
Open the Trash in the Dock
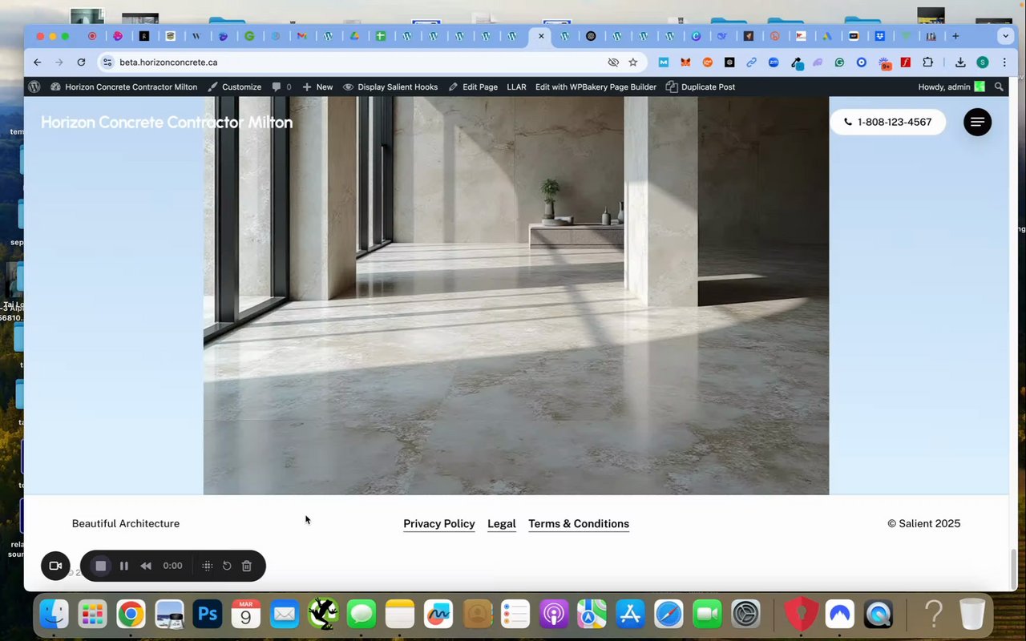[972, 615]
